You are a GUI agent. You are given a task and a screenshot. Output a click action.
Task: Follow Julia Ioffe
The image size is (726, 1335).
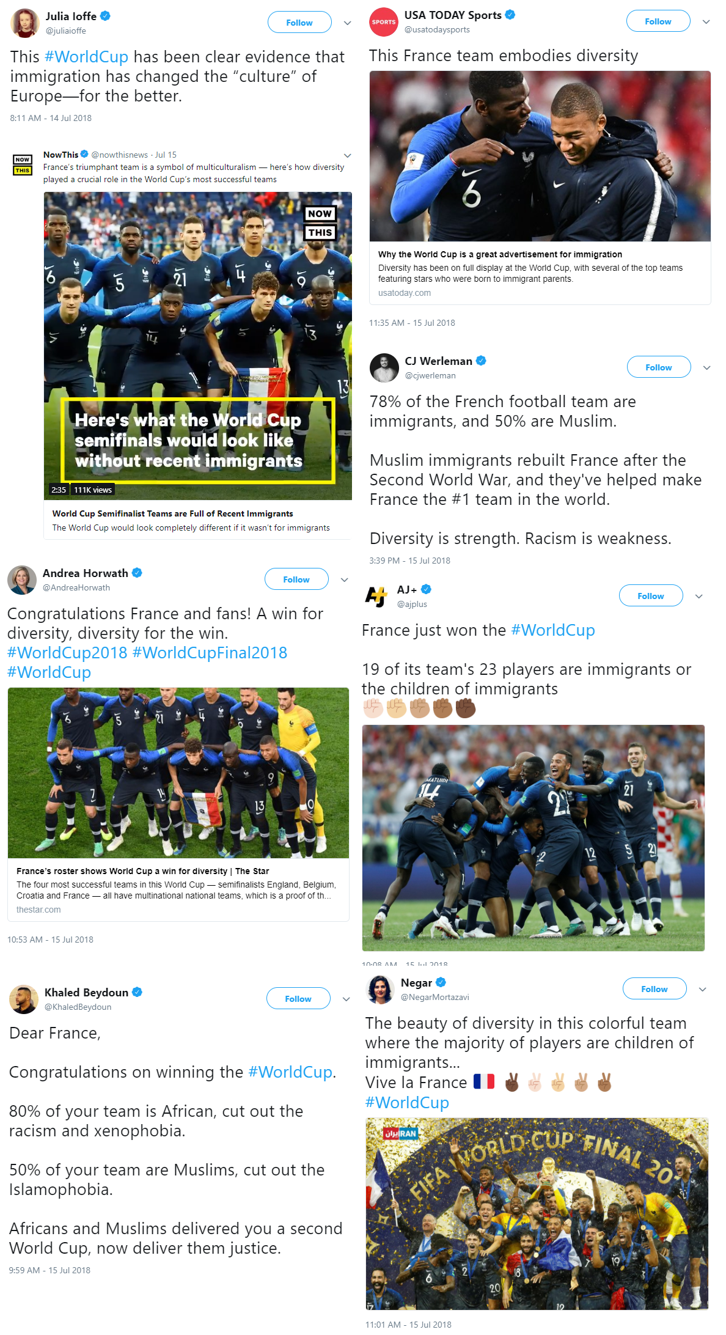point(299,23)
